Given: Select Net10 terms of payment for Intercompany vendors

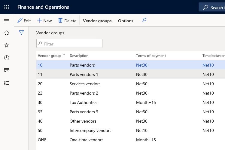Looking at the screenshot, I should point(141,131).
